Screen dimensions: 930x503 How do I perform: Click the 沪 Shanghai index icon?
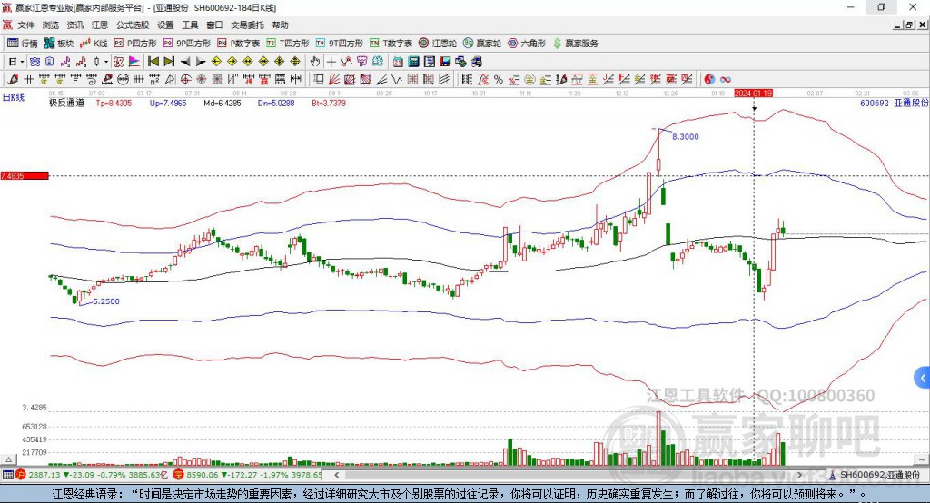tap(21, 475)
